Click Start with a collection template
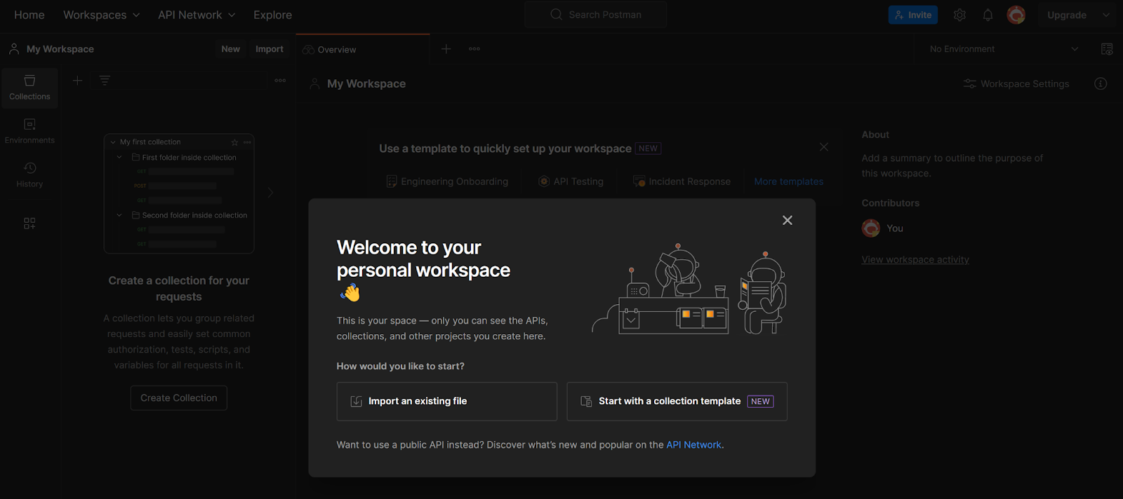The height and width of the screenshot is (499, 1123). click(677, 402)
